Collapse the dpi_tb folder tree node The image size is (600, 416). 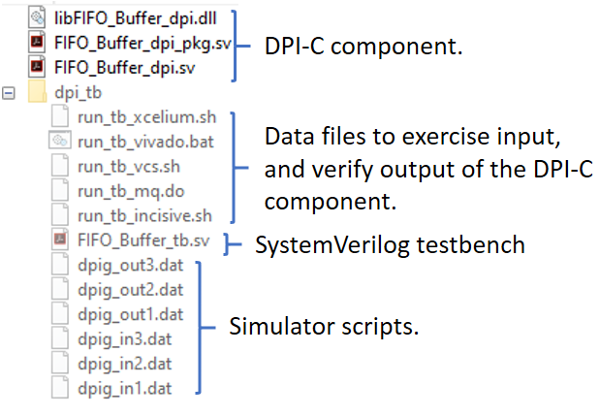coord(10,93)
